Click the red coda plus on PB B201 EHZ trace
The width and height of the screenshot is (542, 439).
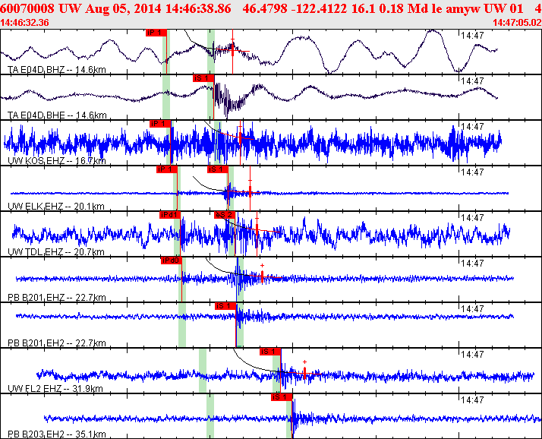[x=263, y=265]
